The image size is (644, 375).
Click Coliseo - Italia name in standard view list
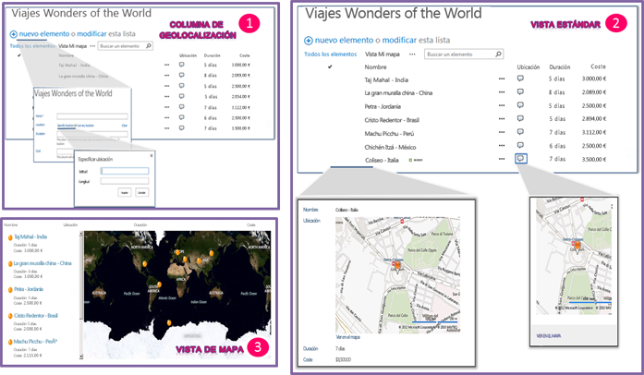pos(382,160)
